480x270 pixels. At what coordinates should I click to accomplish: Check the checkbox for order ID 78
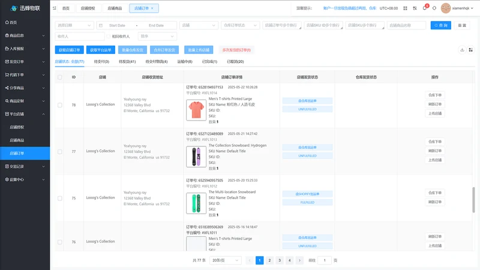pyautogui.click(x=59, y=105)
